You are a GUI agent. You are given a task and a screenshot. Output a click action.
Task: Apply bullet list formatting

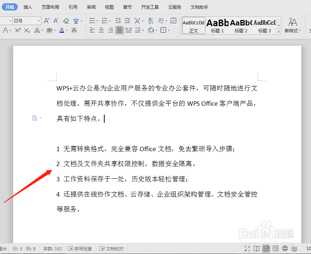(x=92, y=21)
